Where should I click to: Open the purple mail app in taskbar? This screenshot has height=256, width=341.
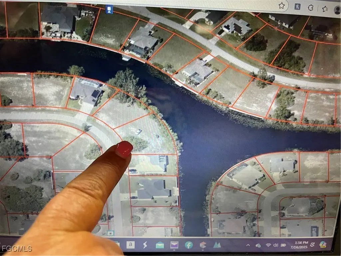pyautogui.click(x=174, y=245)
